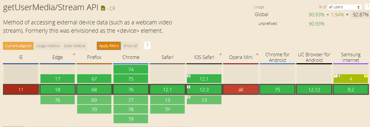Viewport: 370px width, 127px height.
Task: Select the Chrome 76 support cell
Action: 131,89
